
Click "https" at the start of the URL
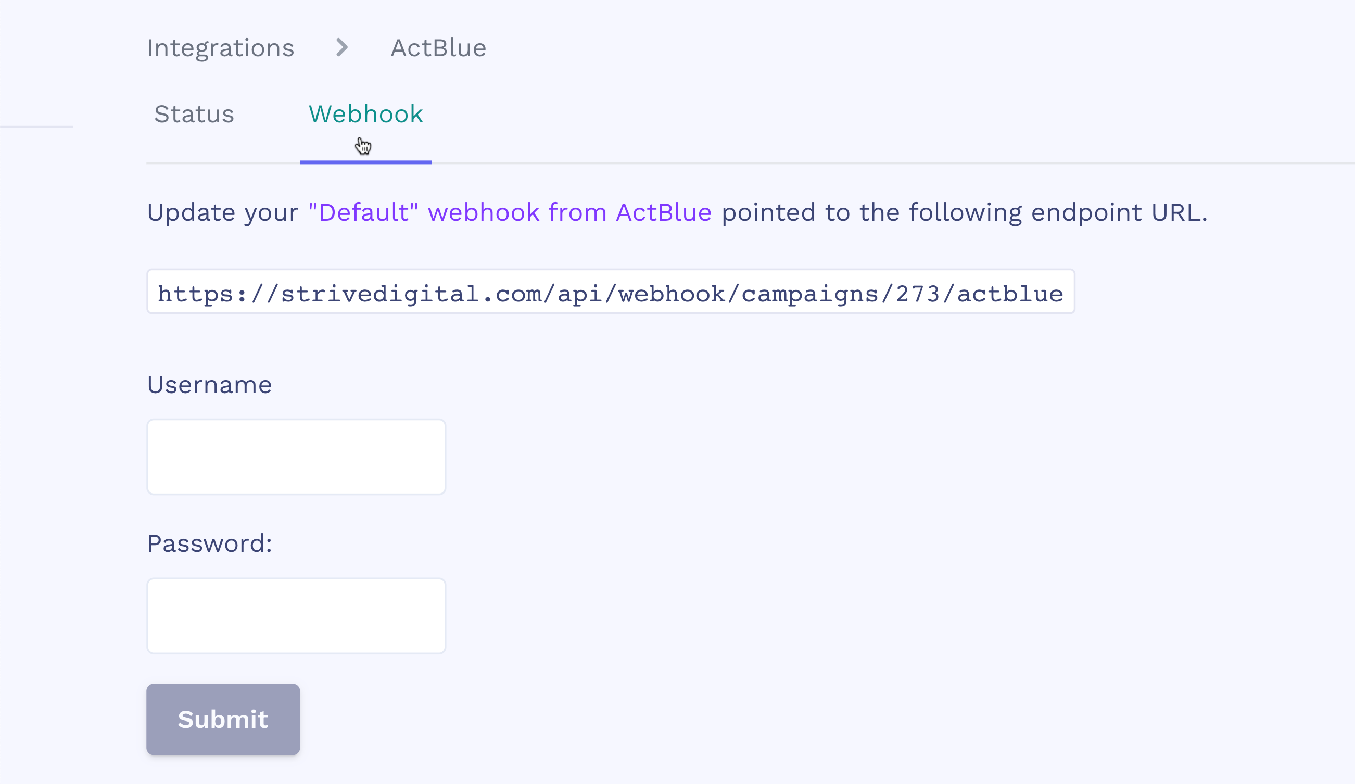click(x=195, y=295)
